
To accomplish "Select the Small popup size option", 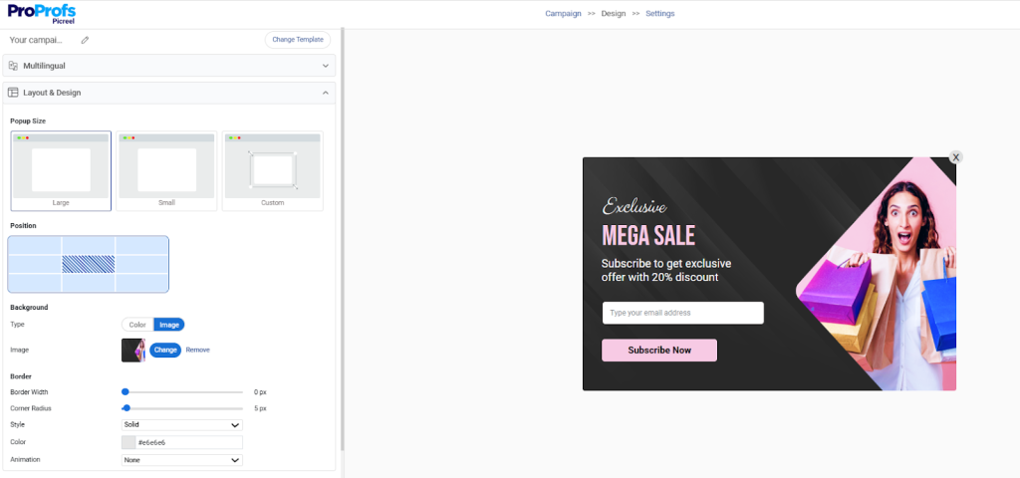I will coord(166,170).
